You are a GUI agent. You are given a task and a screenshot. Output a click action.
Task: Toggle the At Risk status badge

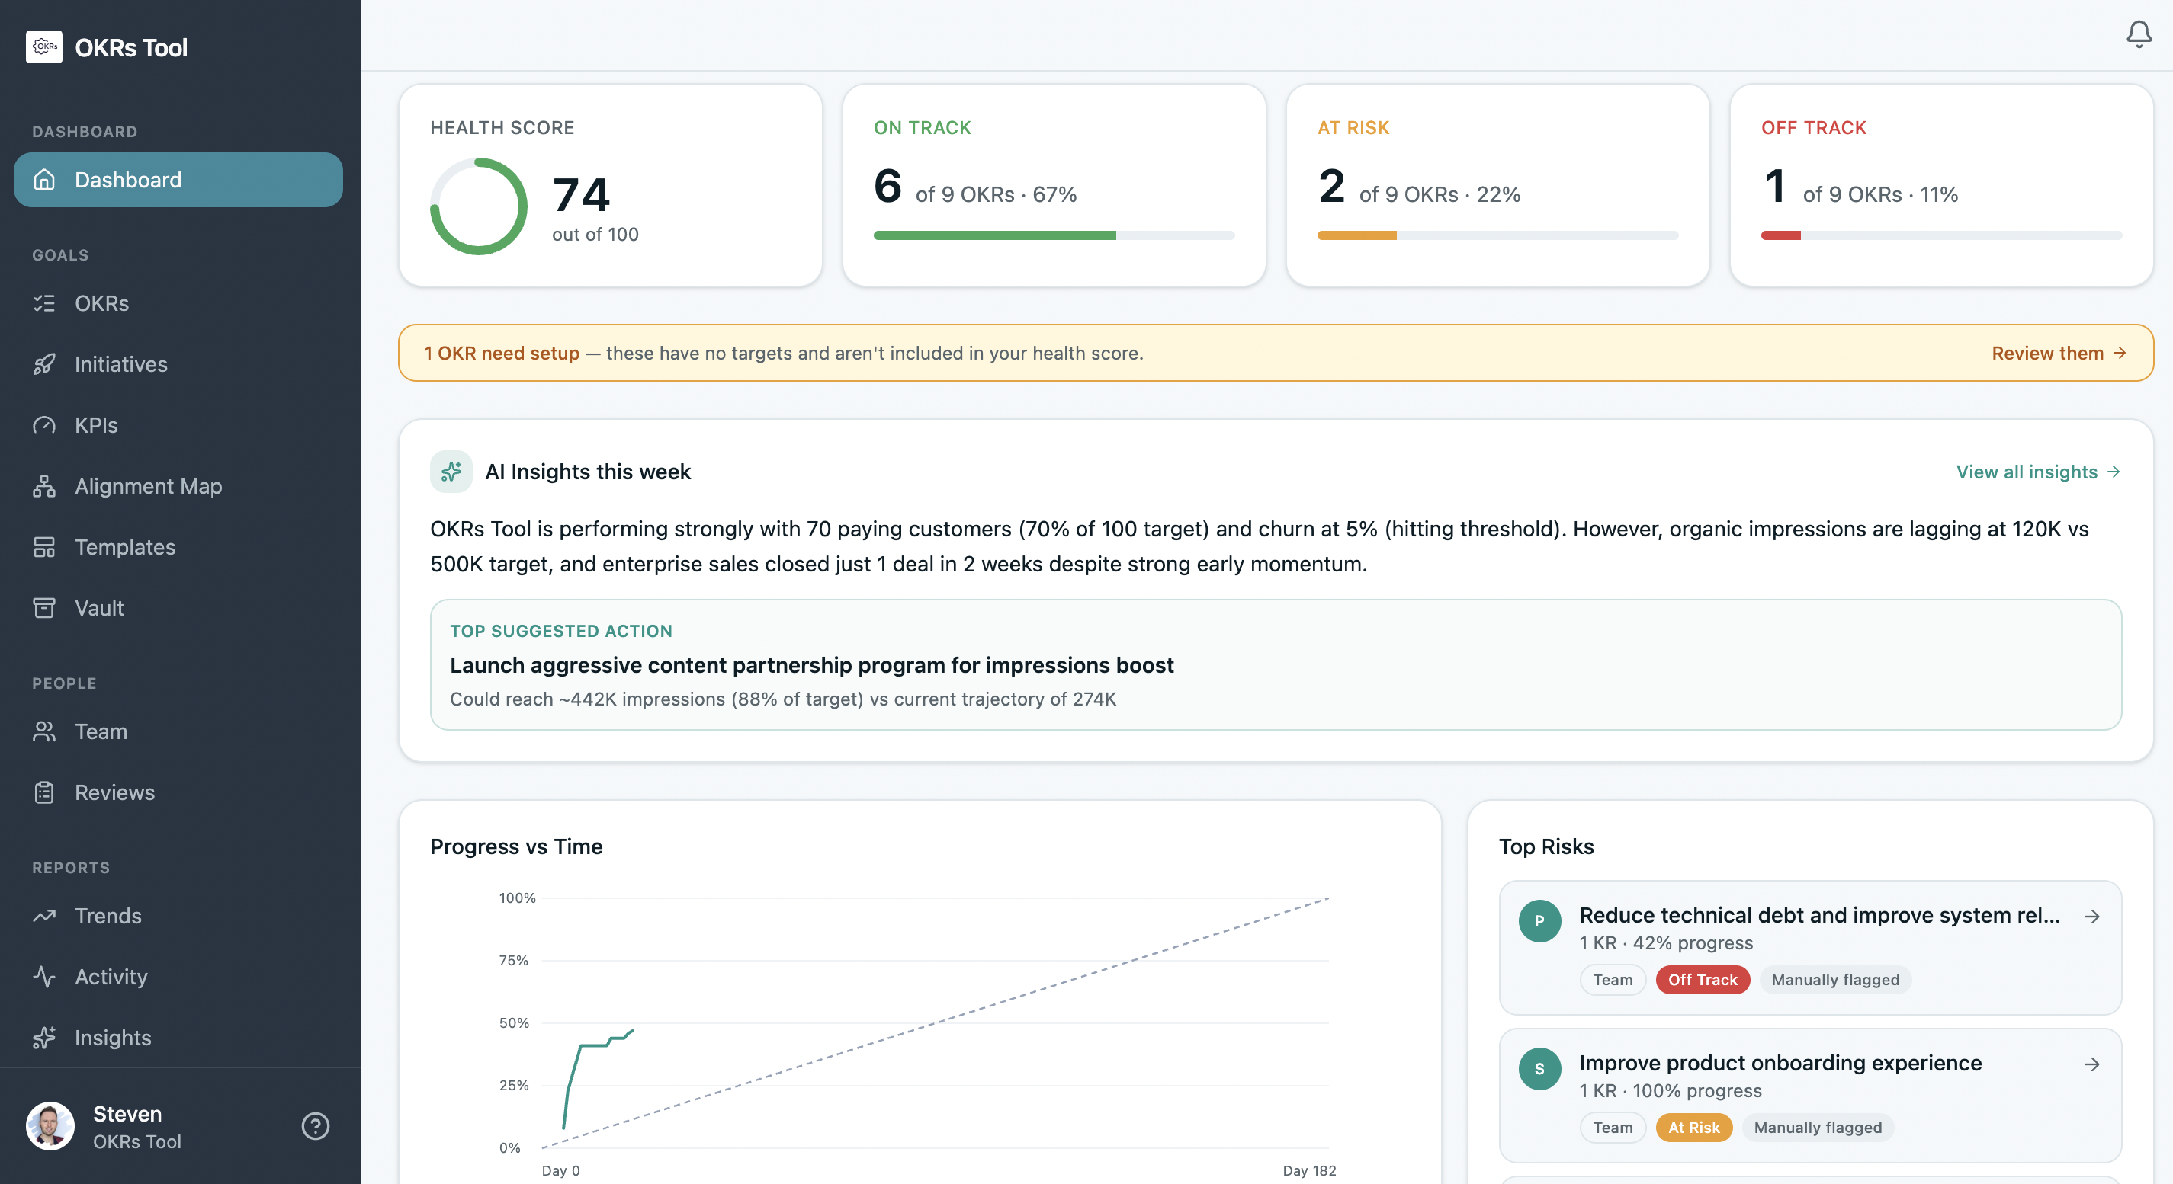(x=1693, y=1128)
